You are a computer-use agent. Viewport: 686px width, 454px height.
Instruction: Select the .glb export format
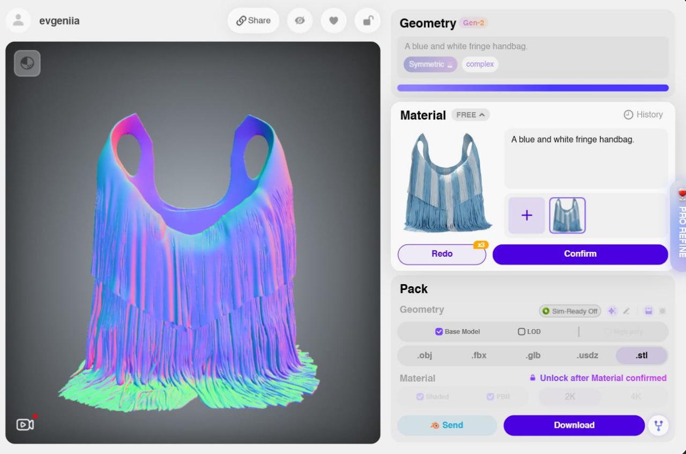click(x=533, y=355)
